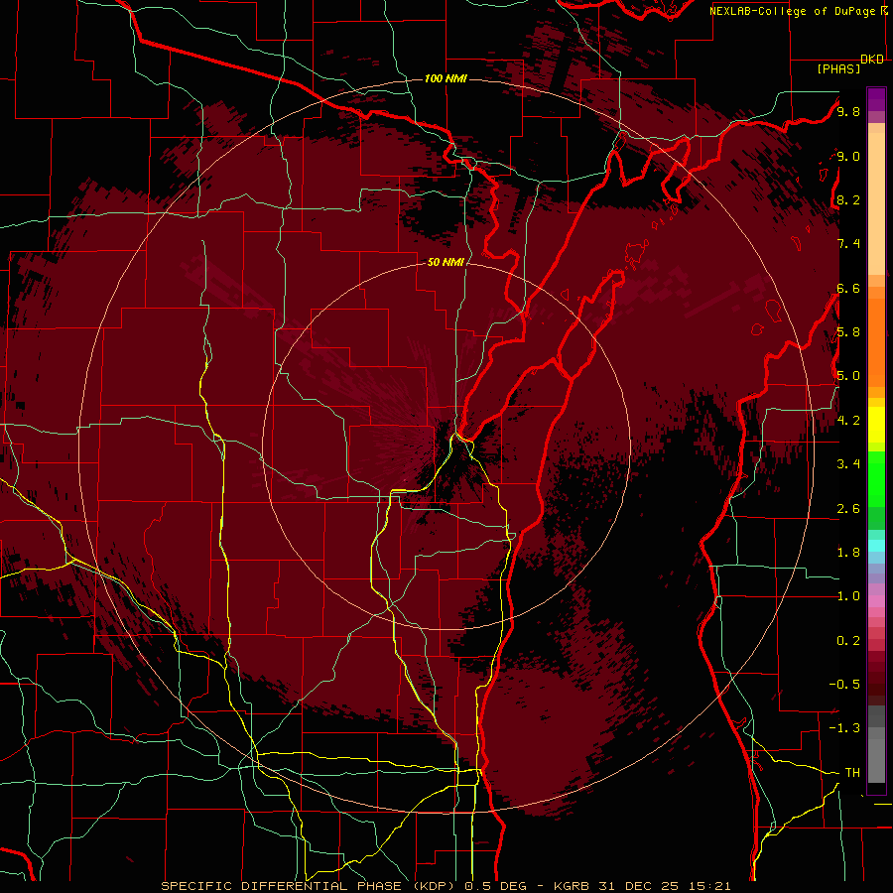Image resolution: width=893 pixels, height=893 pixels.
Task: Click the TH threshold label on scale
Action: pos(852,773)
